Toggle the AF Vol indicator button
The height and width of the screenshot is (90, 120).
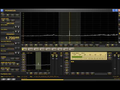pos(118,57)
